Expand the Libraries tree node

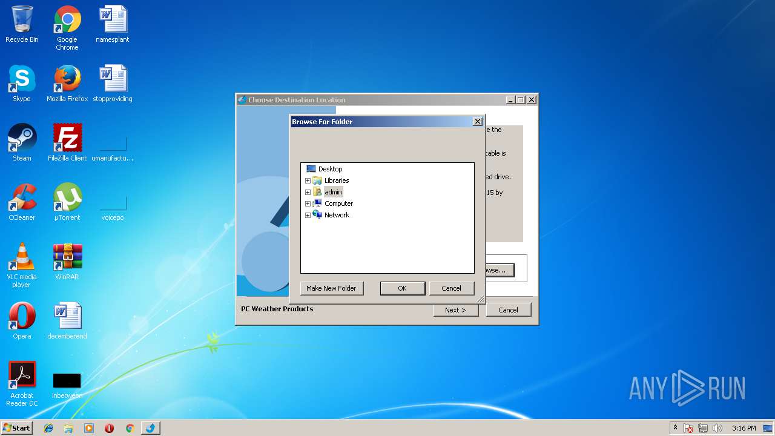coord(308,180)
